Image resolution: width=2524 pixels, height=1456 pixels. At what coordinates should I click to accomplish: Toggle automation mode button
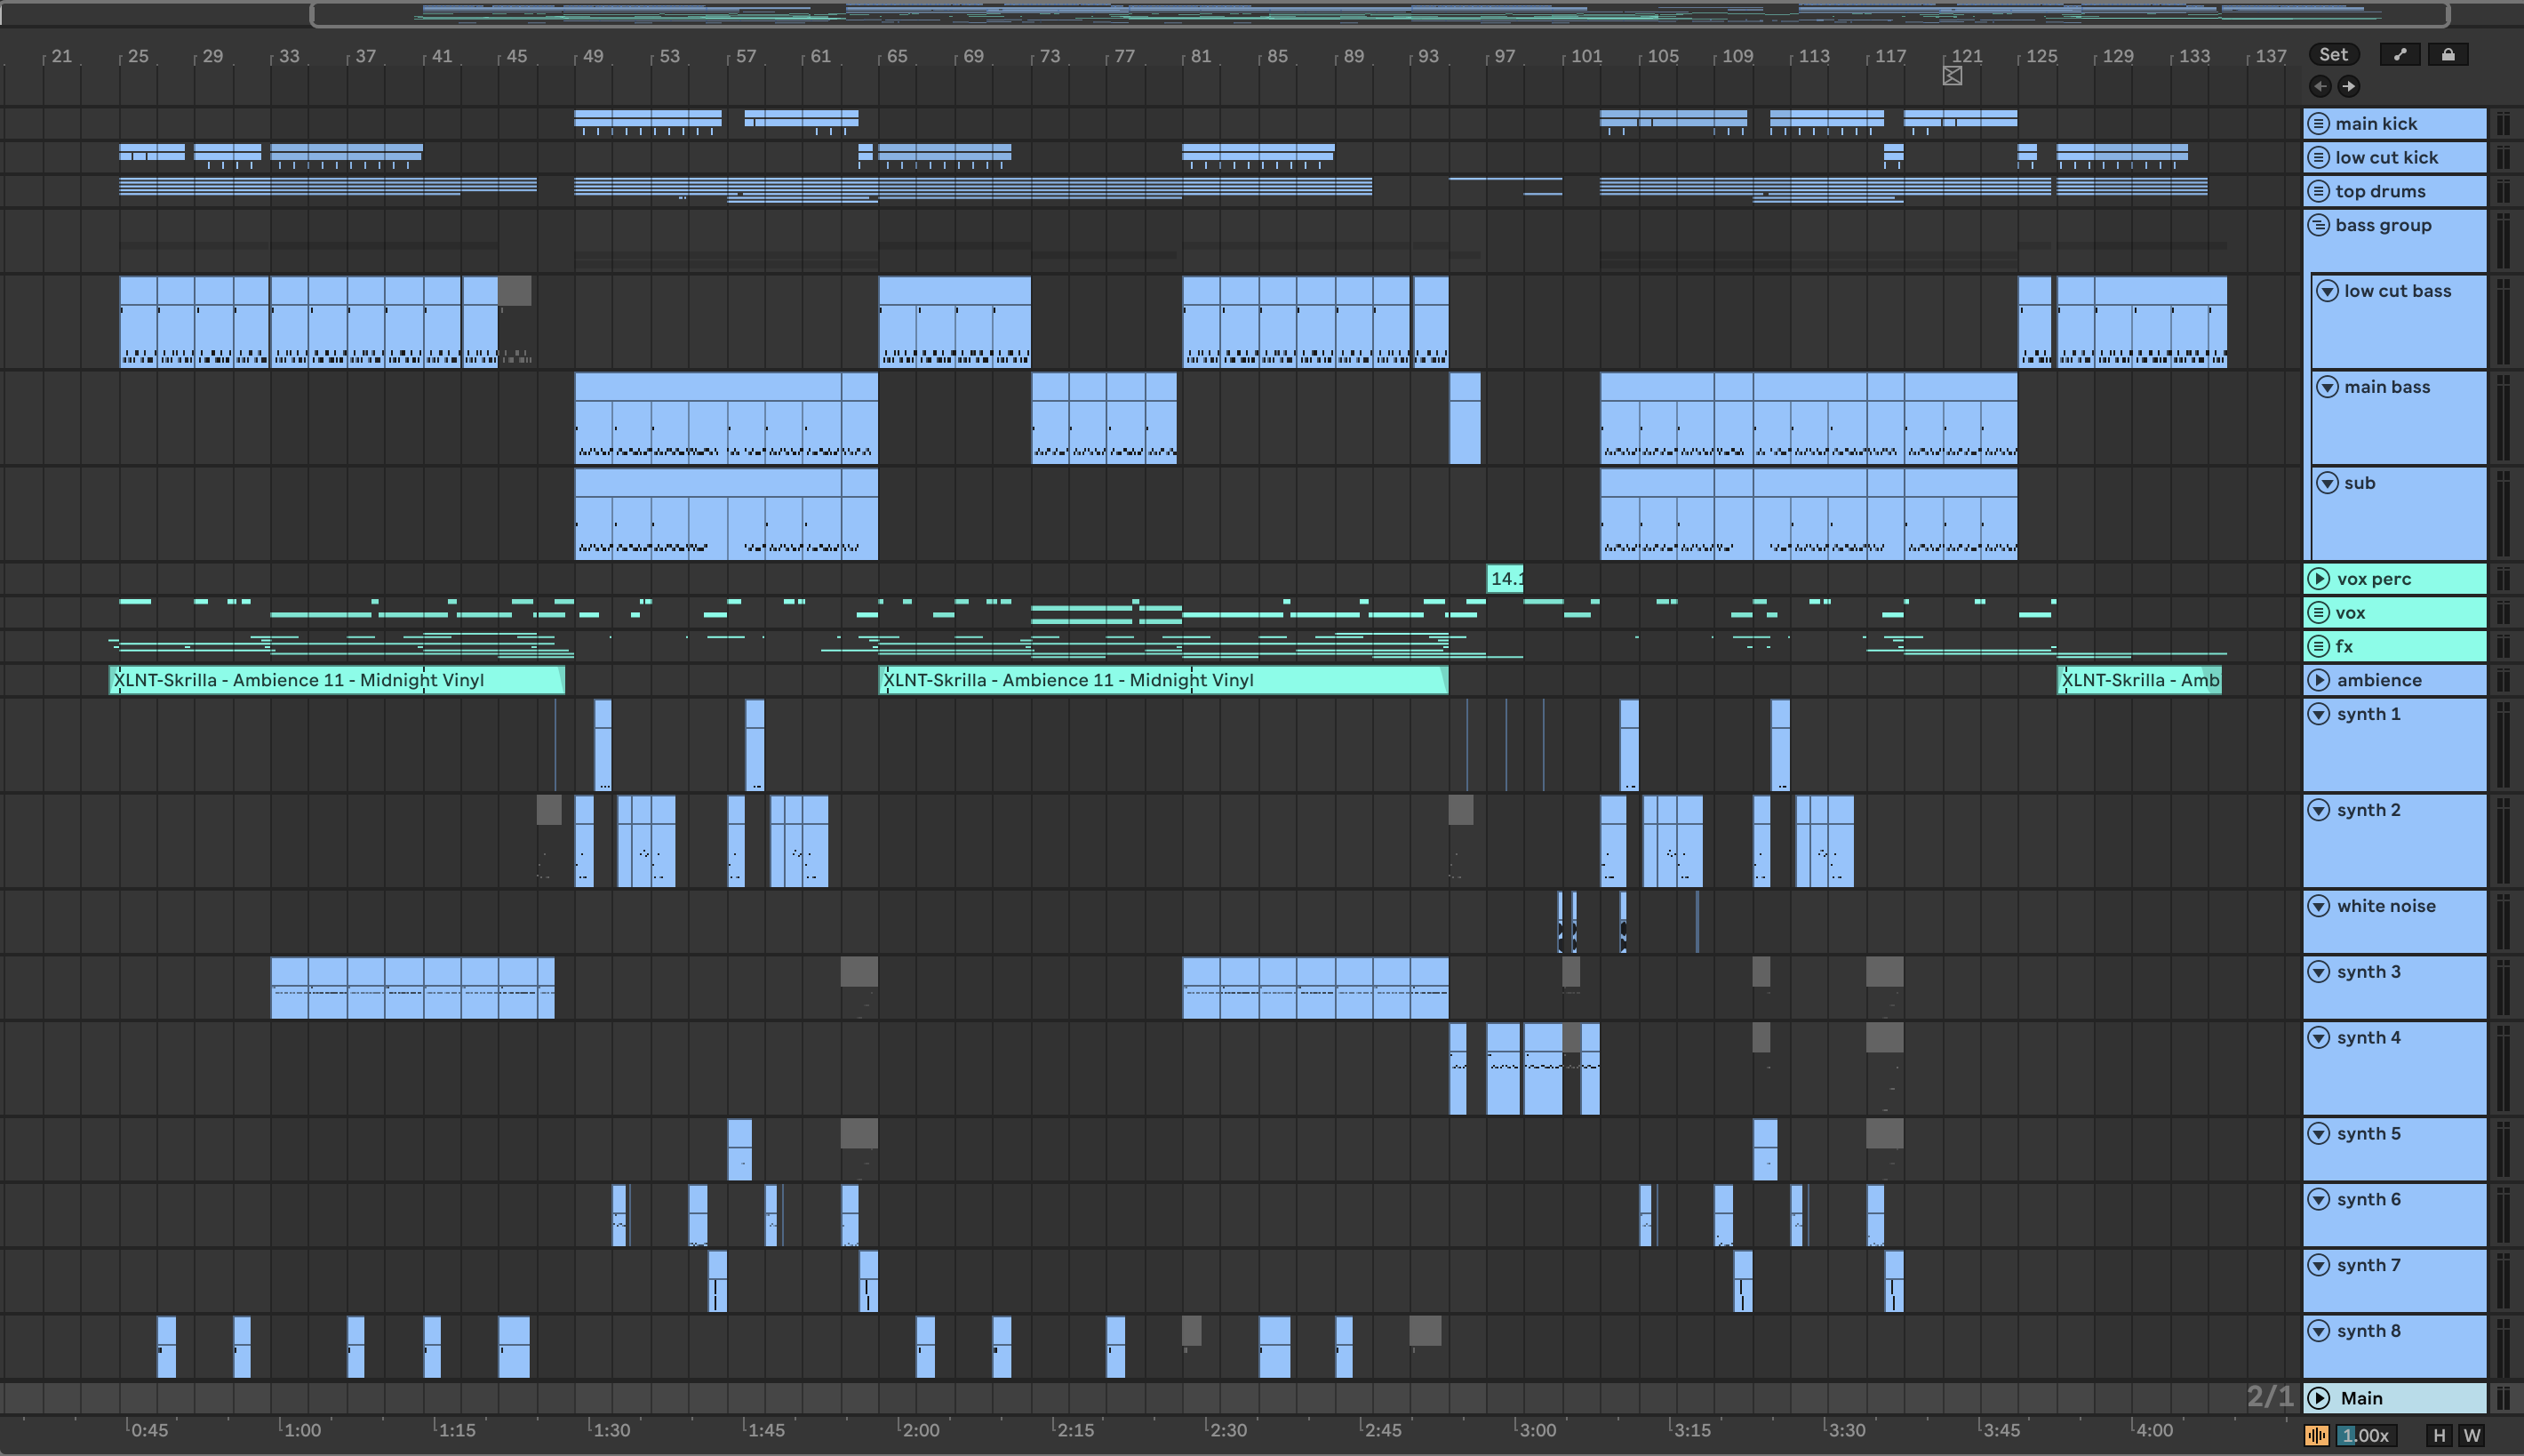[x=2400, y=54]
